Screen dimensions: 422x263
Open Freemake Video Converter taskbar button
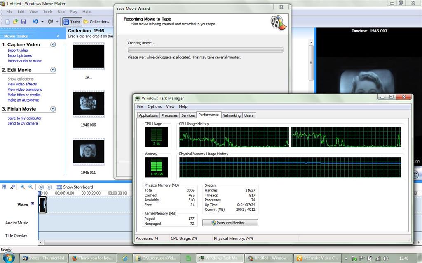click(317, 258)
